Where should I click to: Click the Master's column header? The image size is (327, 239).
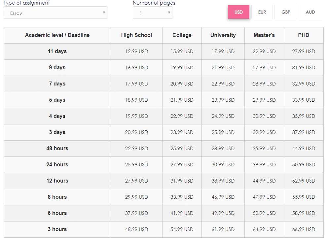pyautogui.click(x=264, y=35)
